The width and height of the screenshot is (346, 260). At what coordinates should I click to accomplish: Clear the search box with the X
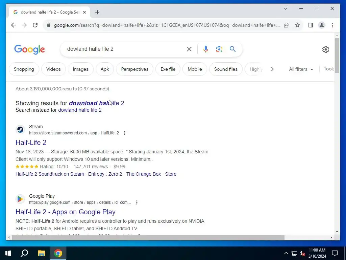point(189,49)
